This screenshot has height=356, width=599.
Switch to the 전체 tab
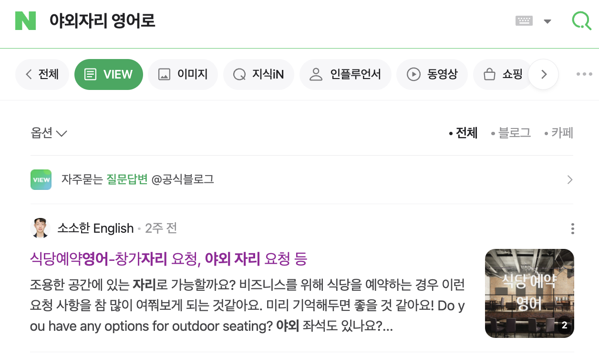coord(42,74)
